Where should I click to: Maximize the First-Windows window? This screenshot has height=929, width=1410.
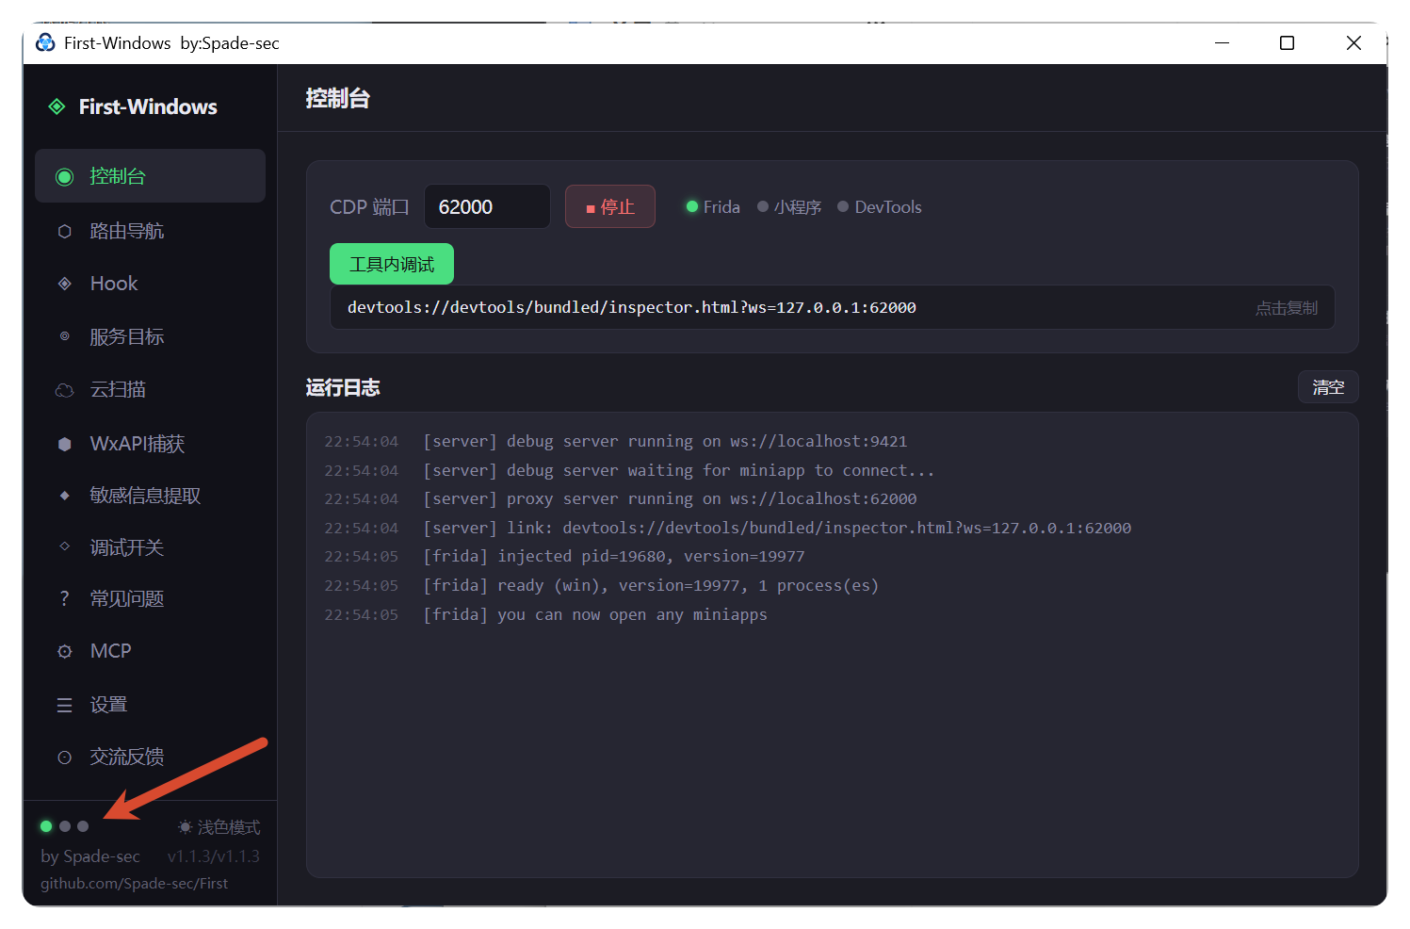[x=1287, y=42]
